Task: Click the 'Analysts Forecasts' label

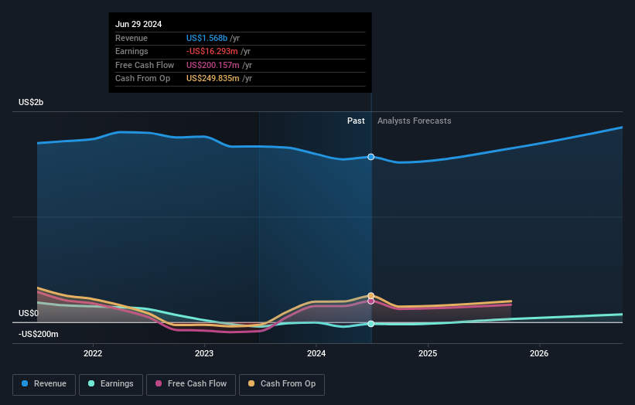Action: coord(415,121)
